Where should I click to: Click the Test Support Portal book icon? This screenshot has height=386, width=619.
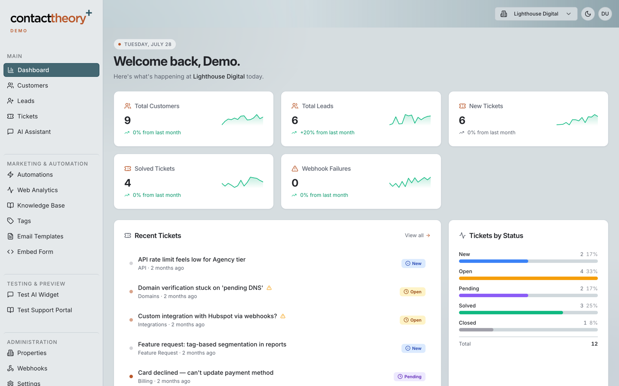pyautogui.click(x=10, y=310)
